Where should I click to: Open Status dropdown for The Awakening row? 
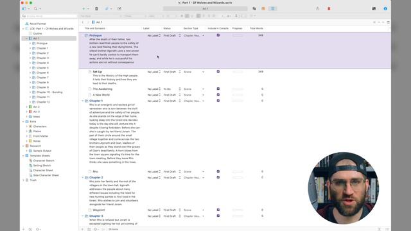[172, 89]
